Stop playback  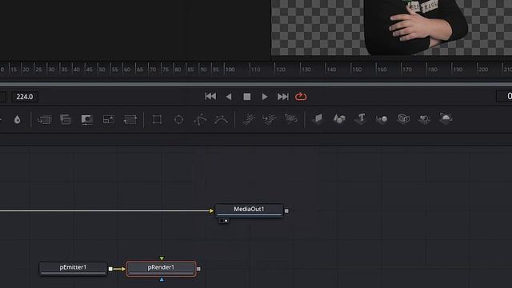pos(247,97)
